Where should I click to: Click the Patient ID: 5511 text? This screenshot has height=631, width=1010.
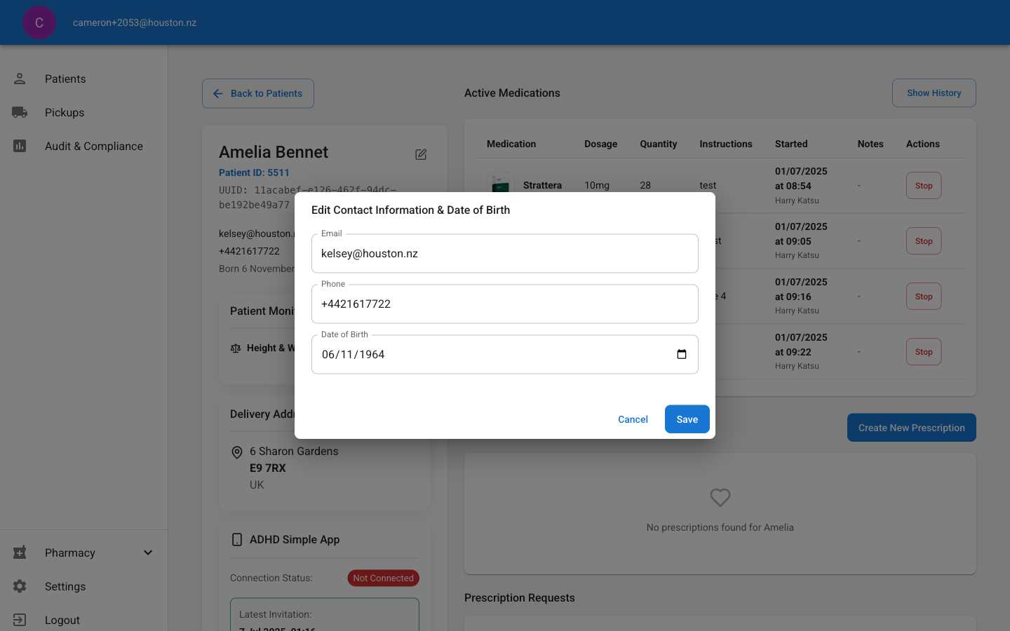coord(254,172)
